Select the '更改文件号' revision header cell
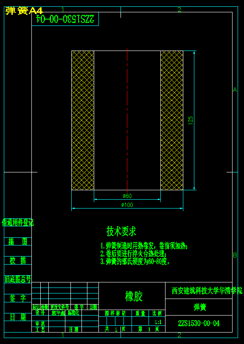The width and height of the screenshot is (244, 344). [x=60, y=307]
